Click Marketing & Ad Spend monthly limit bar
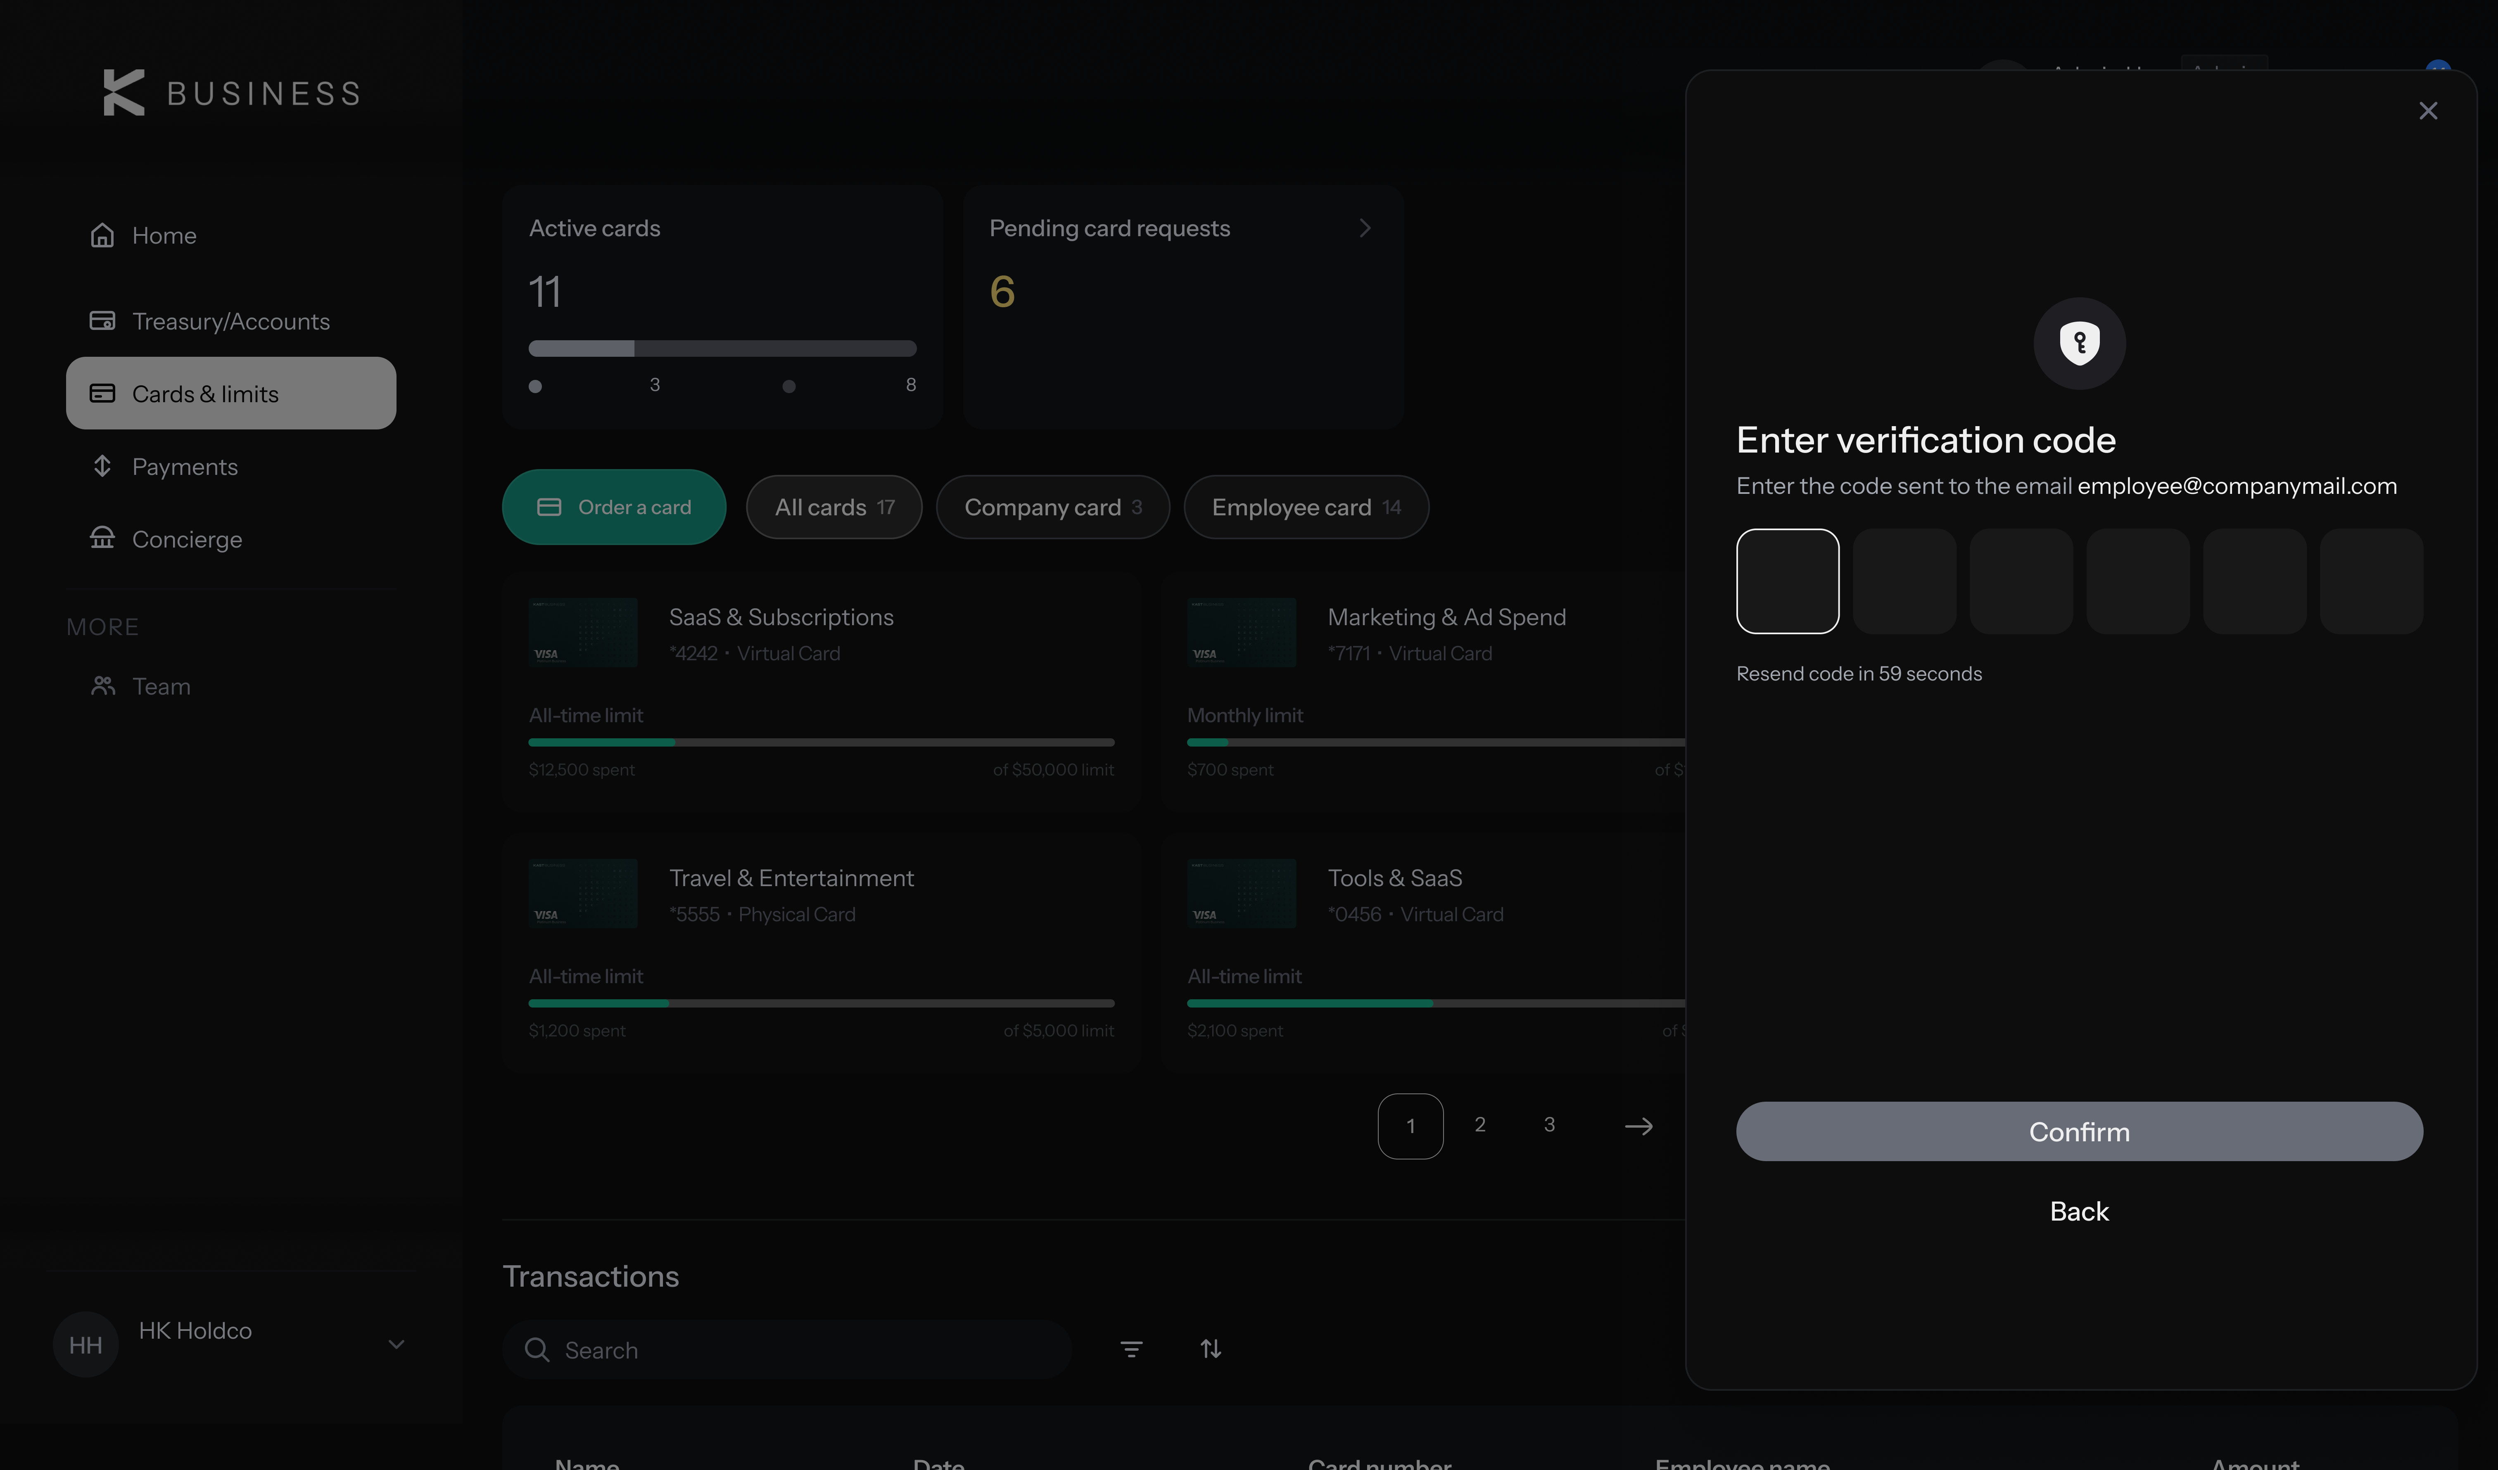Viewport: 2498px width, 1470px height. pos(1437,742)
